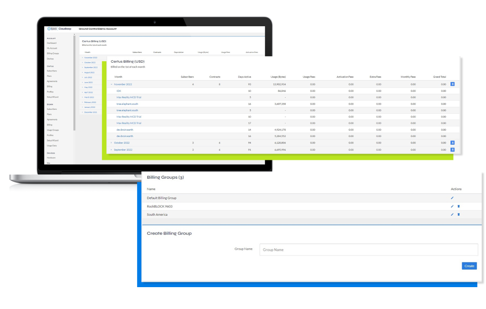Select the South America group name
The width and height of the screenshot is (486, 309).
157,214
